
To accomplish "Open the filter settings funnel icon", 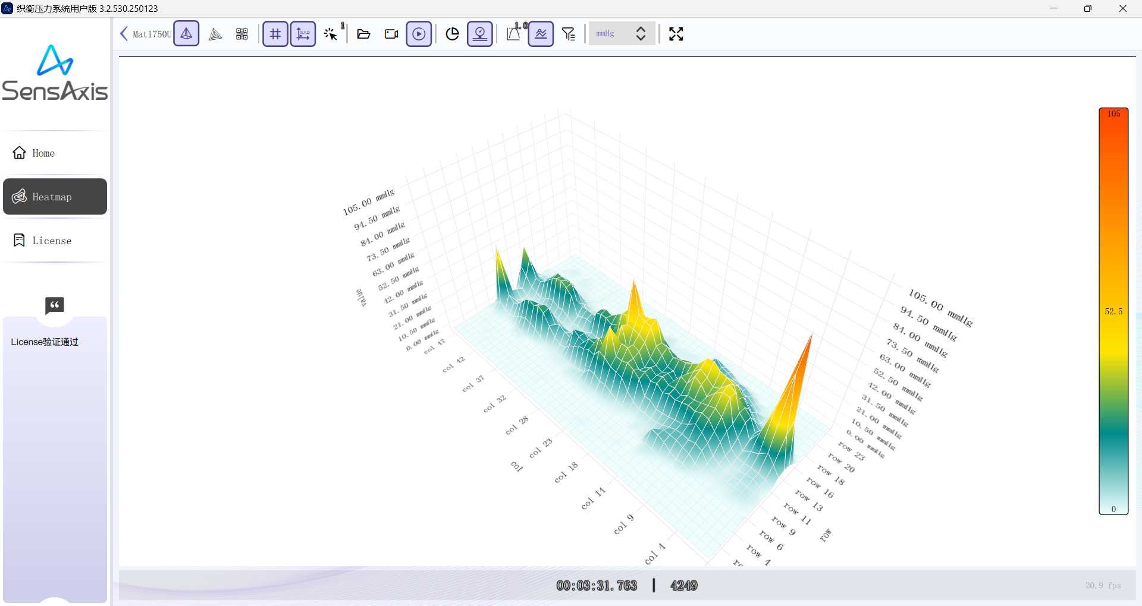I will tap(569, 34).
